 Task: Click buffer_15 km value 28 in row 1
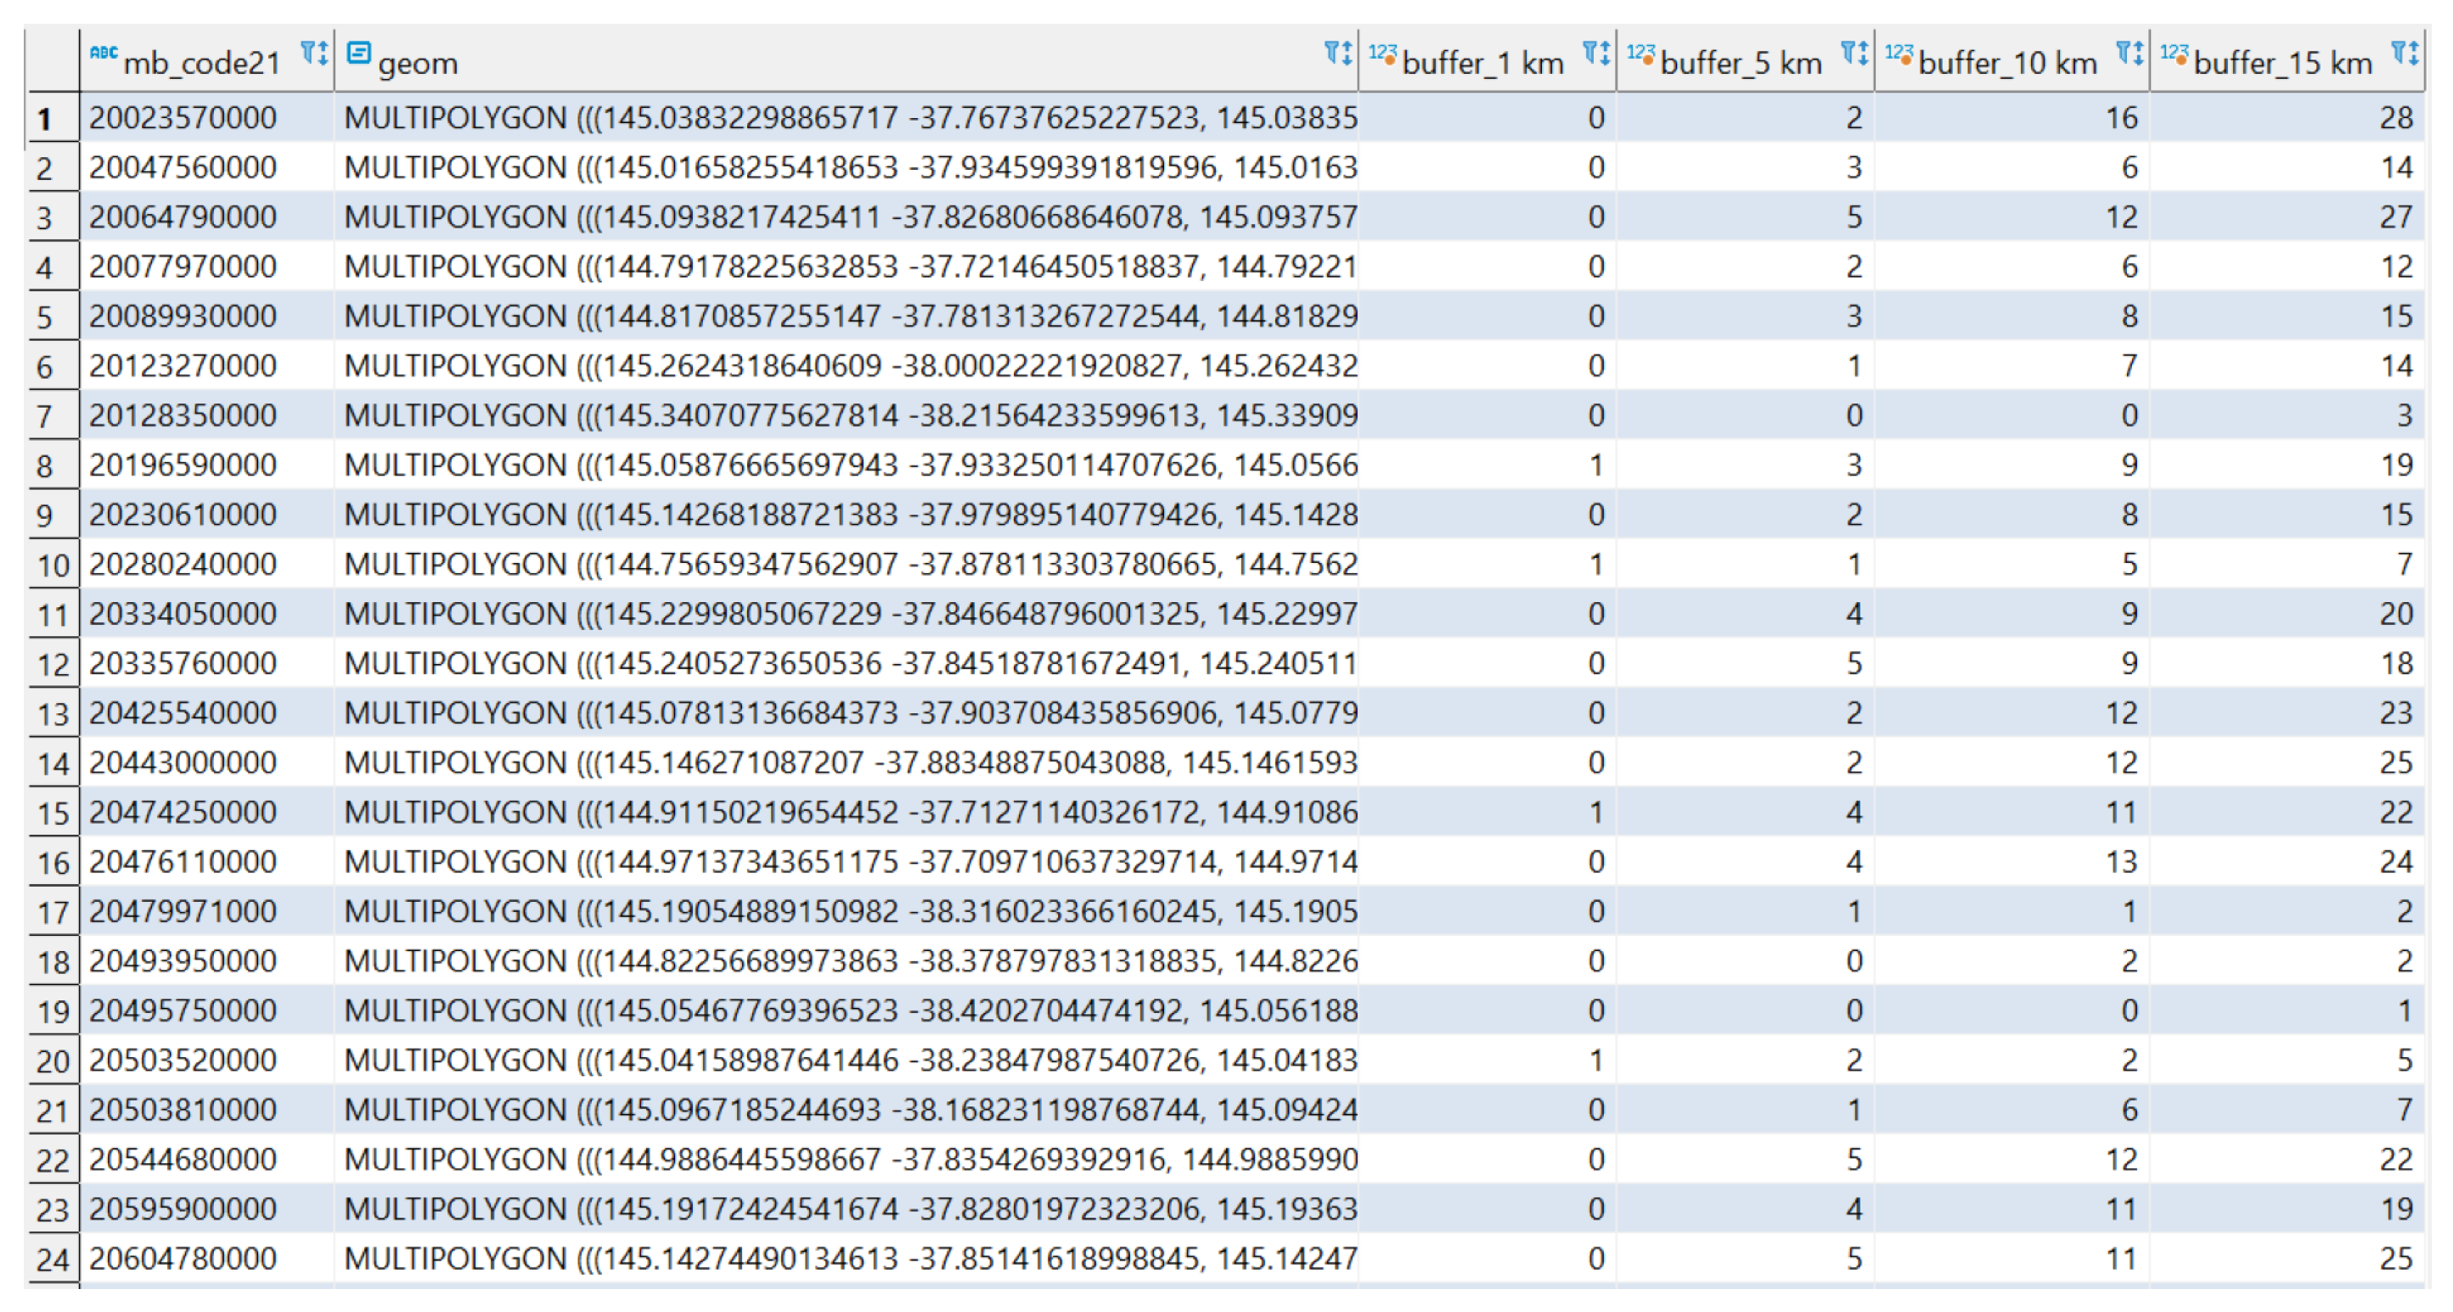2395,118
